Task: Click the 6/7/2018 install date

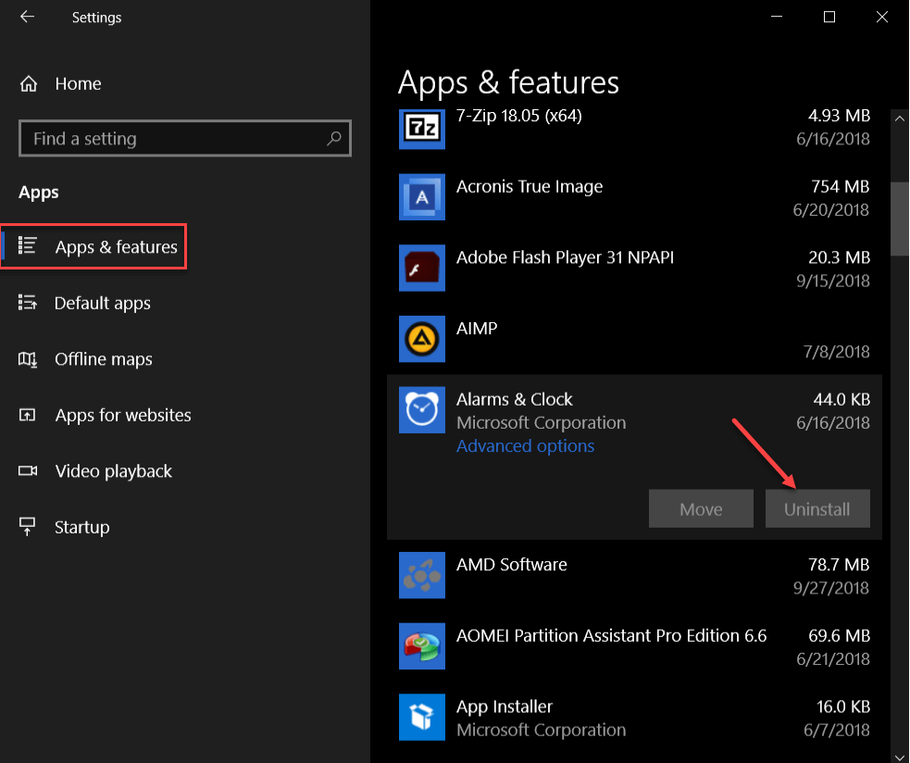Action: click(x=836, y=730)
